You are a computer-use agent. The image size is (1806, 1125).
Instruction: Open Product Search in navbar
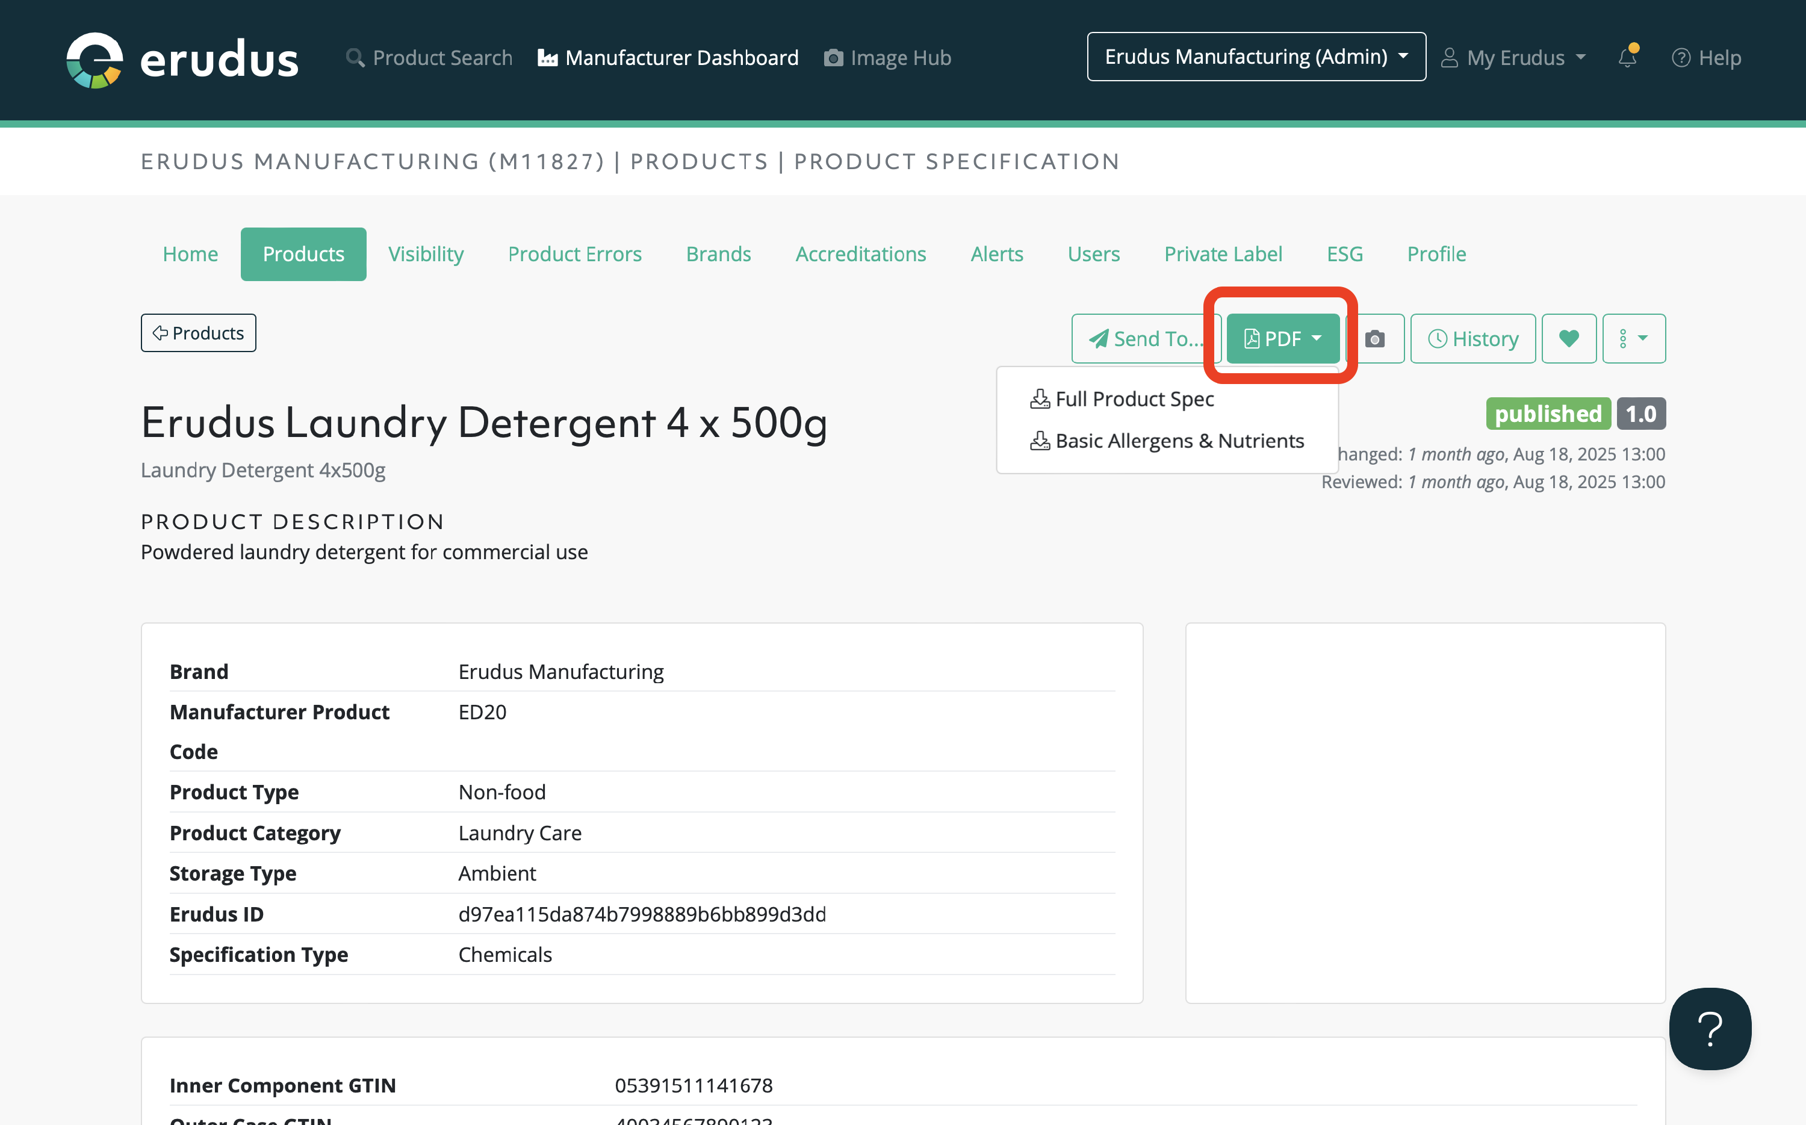pos(429,57)
